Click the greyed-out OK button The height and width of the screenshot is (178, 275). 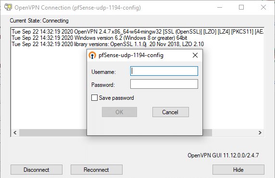119,112
